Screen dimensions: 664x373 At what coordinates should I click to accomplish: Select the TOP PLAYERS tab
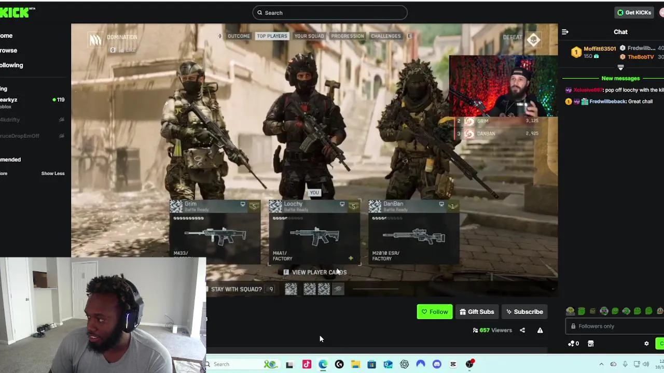pyautogui.click(x=272, y=36)
